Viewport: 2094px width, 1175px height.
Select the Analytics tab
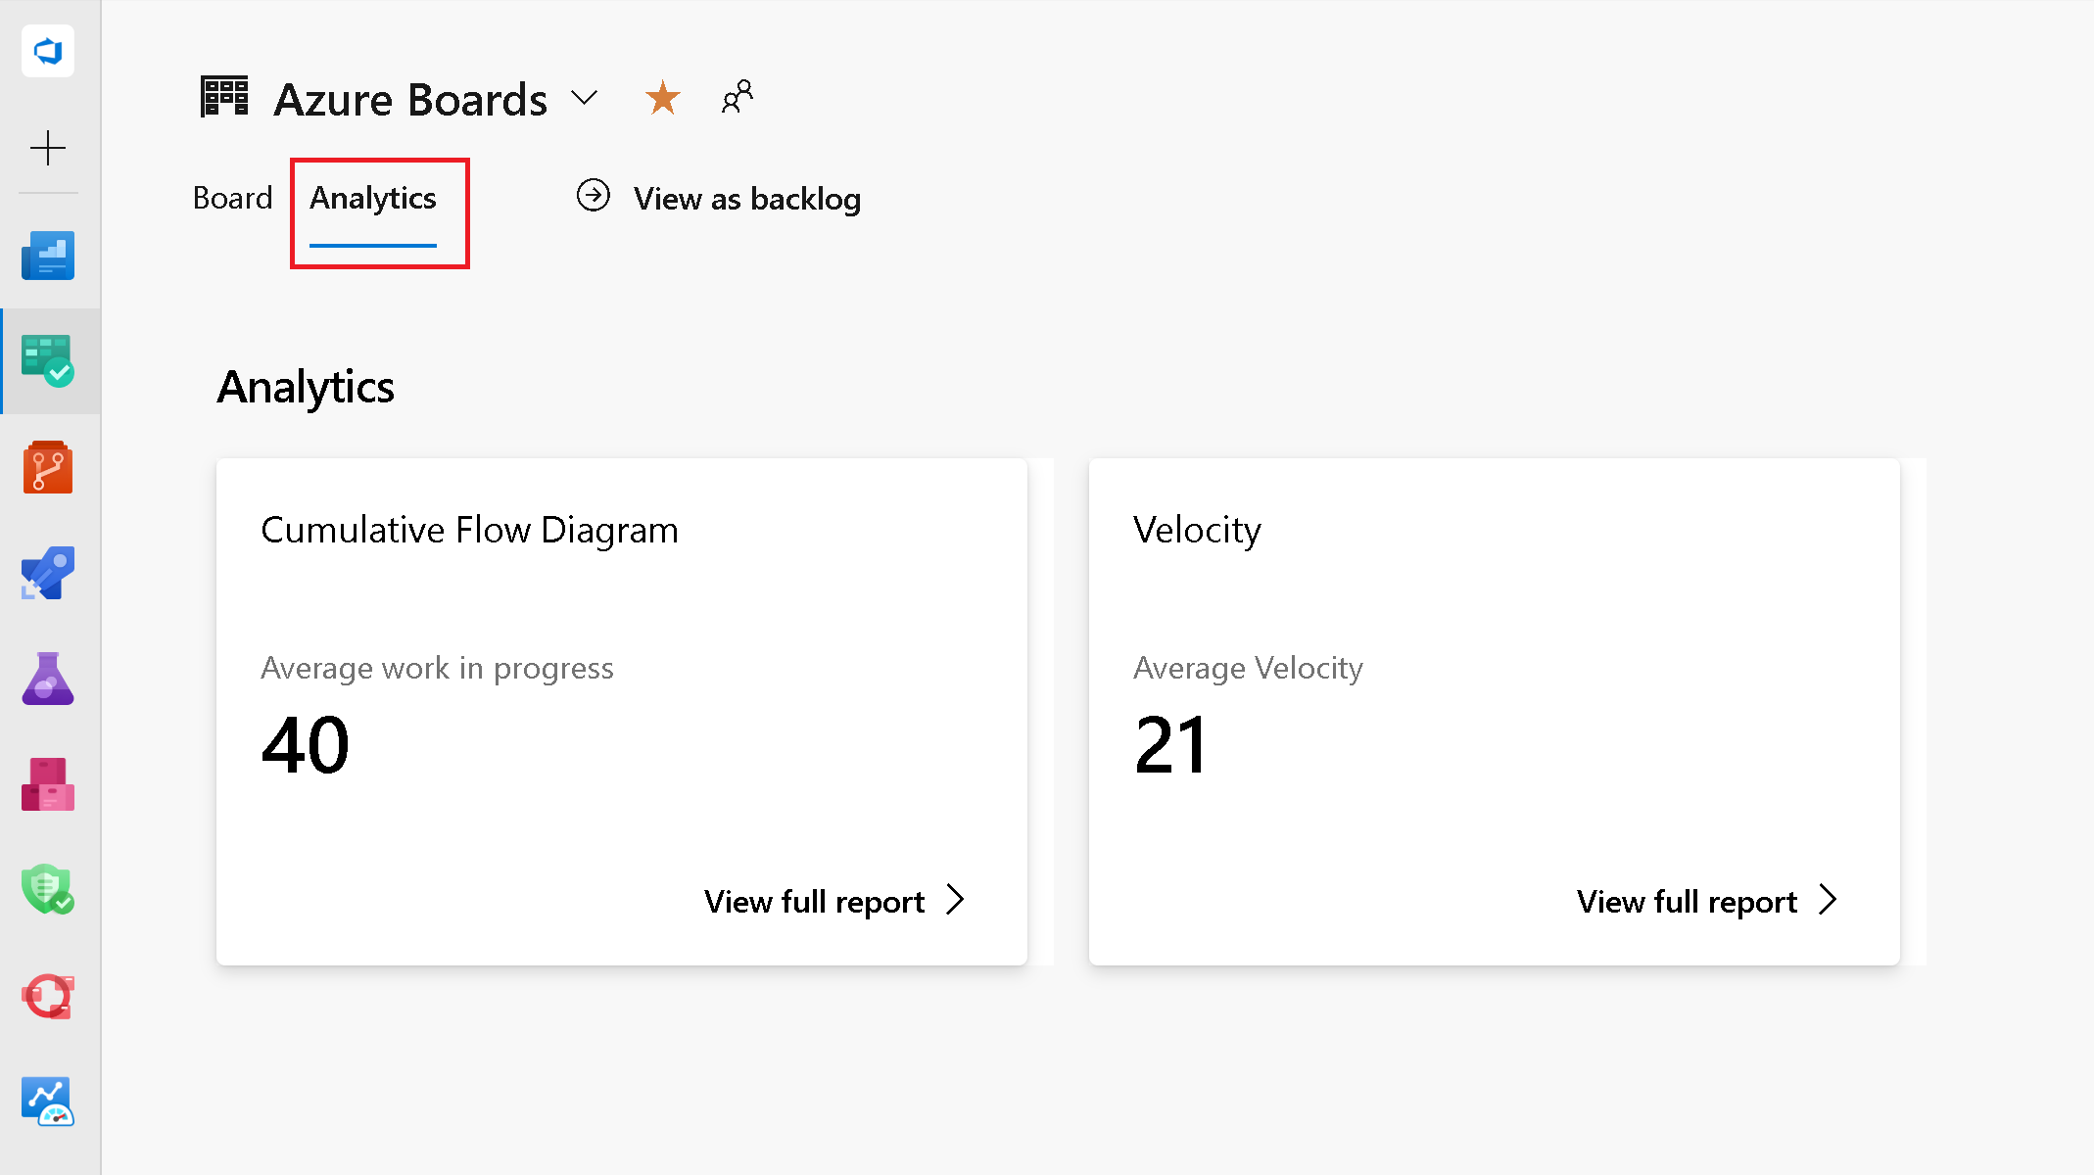[x=372, y=199]
